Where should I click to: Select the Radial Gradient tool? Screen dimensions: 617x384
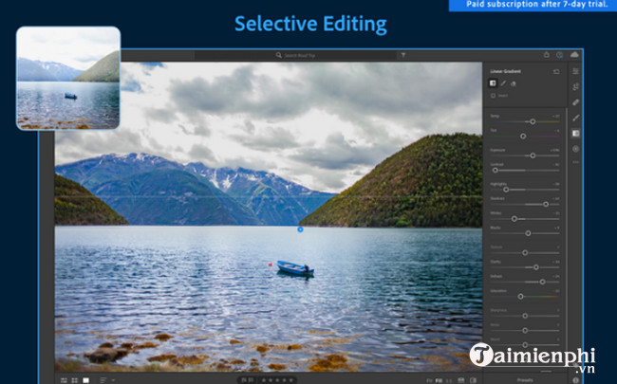575,149
